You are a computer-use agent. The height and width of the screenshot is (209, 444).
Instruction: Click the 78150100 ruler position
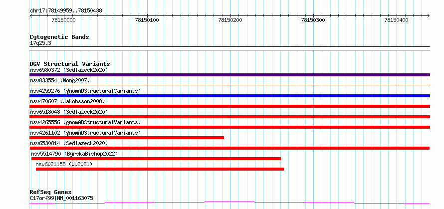point(147,20)
